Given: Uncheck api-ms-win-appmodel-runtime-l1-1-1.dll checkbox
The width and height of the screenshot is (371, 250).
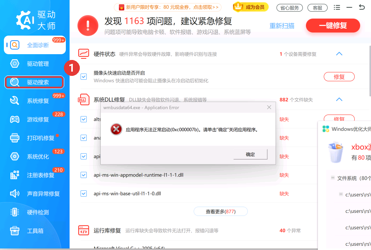Looking at the screenshot, I should (84, 175).
